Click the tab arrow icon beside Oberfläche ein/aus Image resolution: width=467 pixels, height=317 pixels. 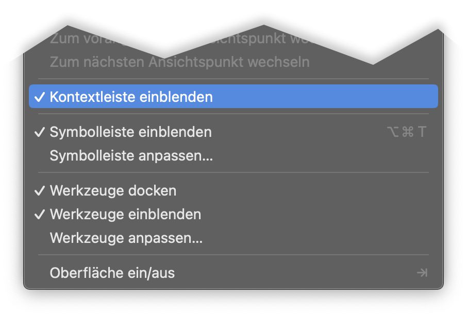[422, 273]
